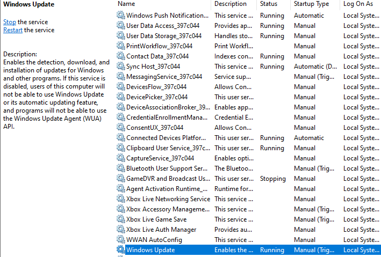The width and height of the screenshot is (381, 257).
Task: Click gear icon beside GameDVR and Broadcast service
Action: [x=120, y=178]
